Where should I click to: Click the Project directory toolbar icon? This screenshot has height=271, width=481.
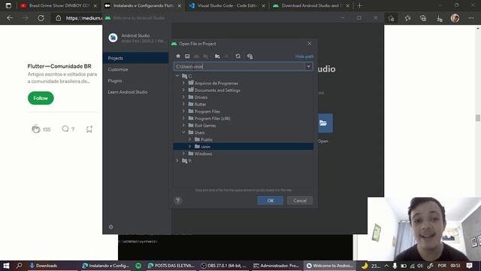(x=196, y=56)
